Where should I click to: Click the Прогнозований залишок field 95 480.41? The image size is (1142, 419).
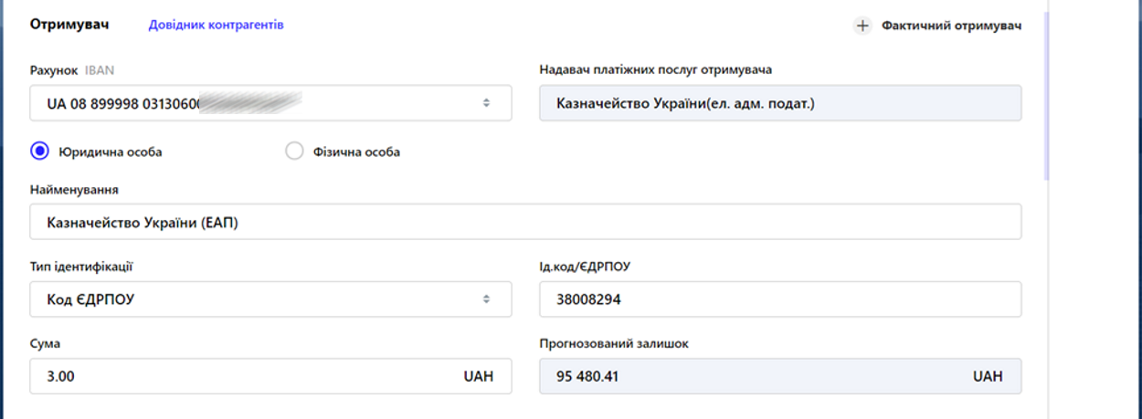coord(780,376)
